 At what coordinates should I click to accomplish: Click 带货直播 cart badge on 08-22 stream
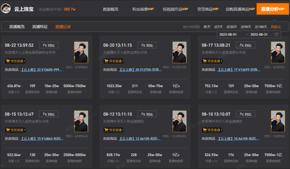[x=15, y=61]
